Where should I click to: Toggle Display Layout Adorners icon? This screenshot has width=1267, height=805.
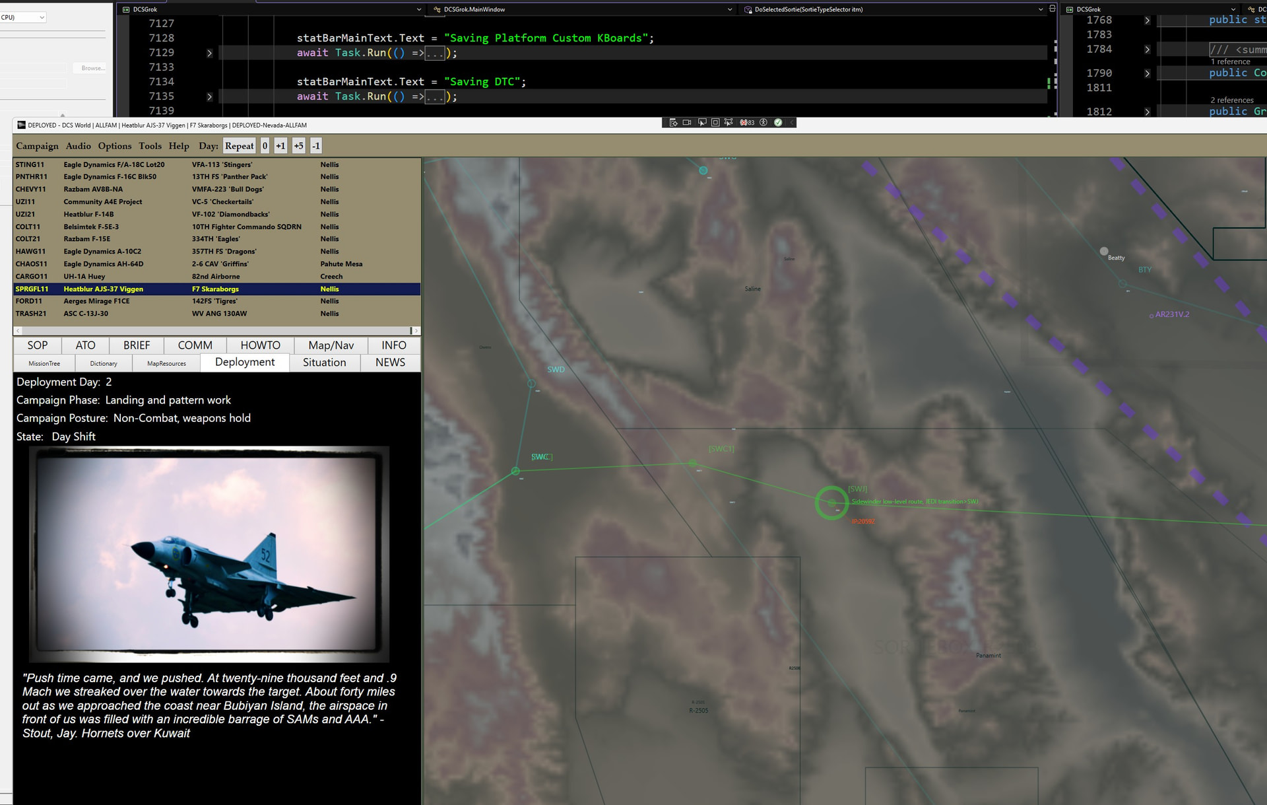[715, 123]
